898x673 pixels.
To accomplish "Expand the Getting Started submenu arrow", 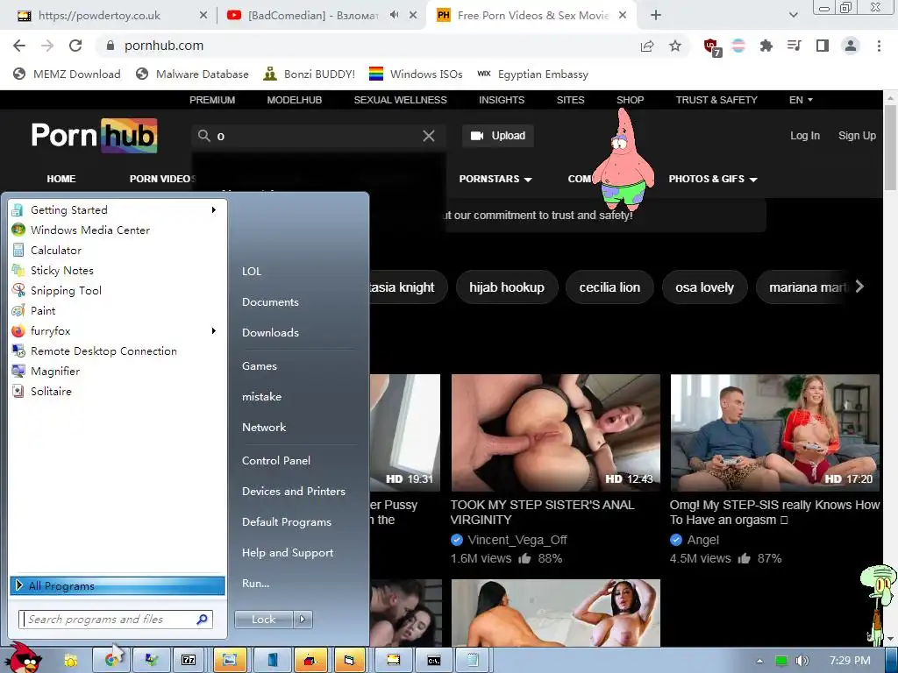I will [x=214, y=210].
